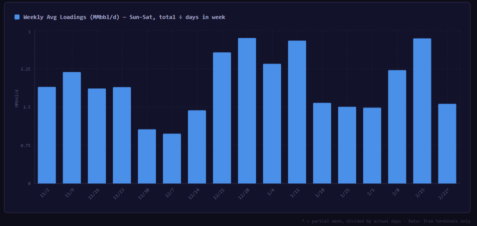Viewport: 477px width, 226px height.
Task: Click the 11/16 bar in the chart
Action: 97,136
